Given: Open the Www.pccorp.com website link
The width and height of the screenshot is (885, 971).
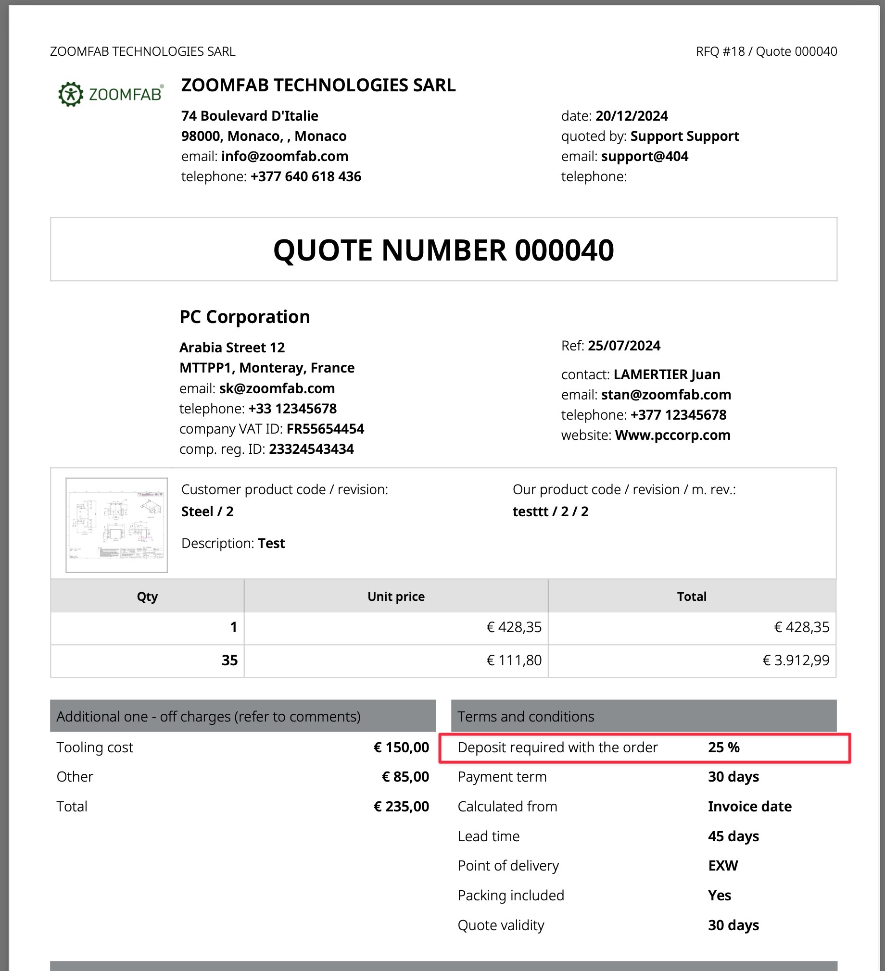Looking at the screenshot, I should [672, 436].
